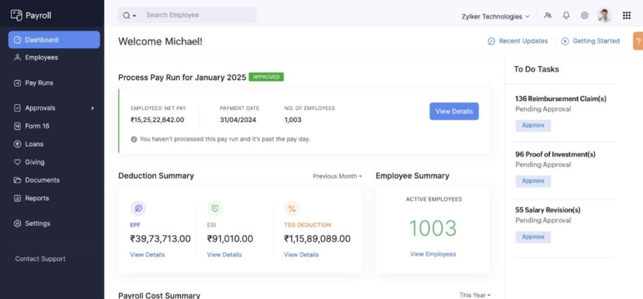The width and height of the screenshot is (643, 299).
Task: Click the Giving heart icon
Action: click(17, 162)
